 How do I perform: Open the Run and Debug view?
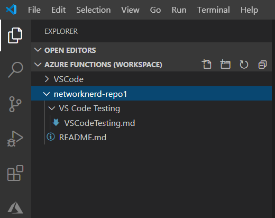(x=15, y=139)
